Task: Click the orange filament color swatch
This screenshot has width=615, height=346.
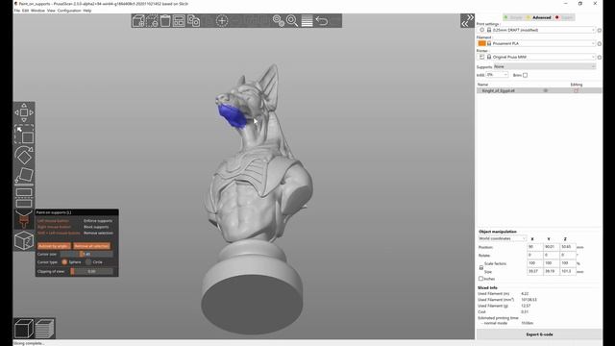Action: [481, 43]
